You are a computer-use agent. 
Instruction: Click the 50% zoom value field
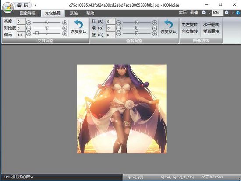tap(217, 13)
